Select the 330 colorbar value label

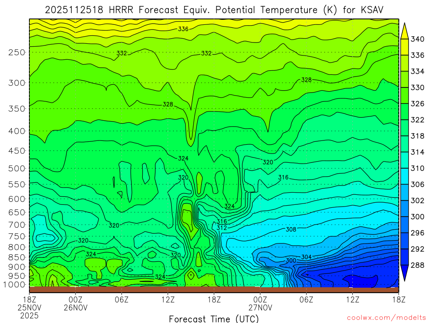[417, 87]
